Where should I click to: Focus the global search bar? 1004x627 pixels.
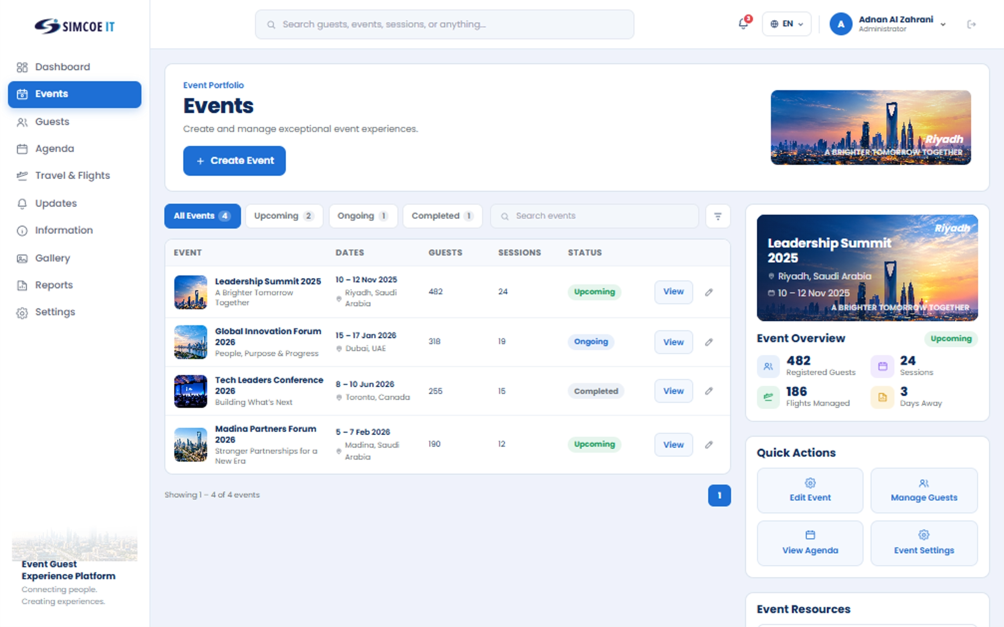(x=444, y=24)
